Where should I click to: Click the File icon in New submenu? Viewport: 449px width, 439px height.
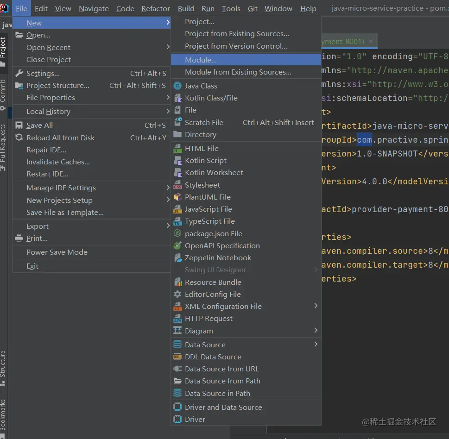coord(177,110)
